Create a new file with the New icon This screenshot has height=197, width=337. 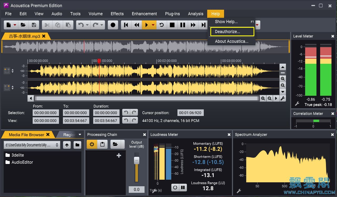9,25
